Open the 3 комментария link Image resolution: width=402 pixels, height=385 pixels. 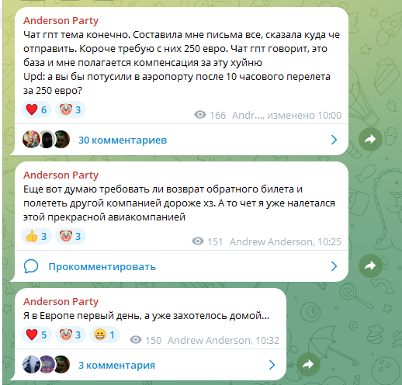pos(116,365)
